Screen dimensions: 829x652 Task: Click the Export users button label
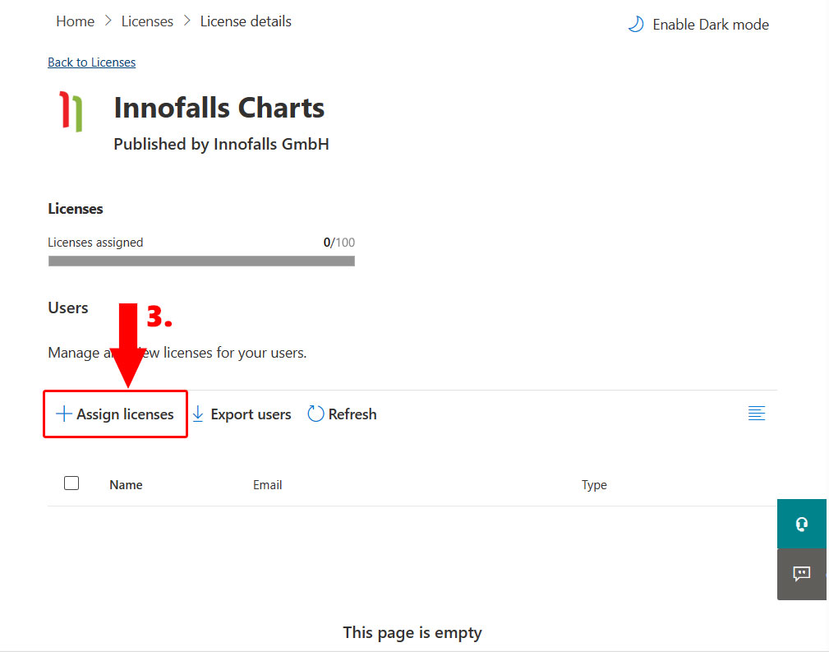[x=251, y=414]
